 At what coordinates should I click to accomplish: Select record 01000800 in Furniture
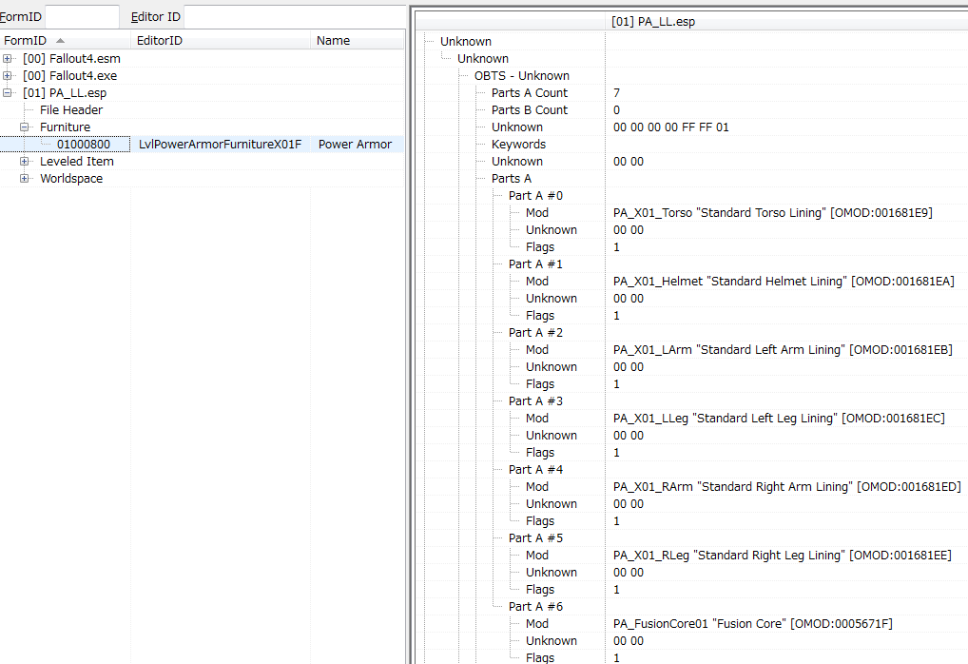click(84, 145)
